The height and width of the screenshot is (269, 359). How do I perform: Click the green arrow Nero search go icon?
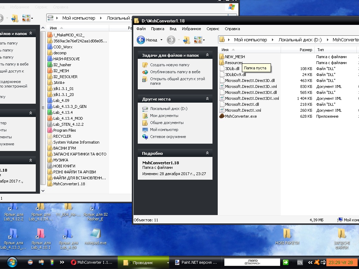286,262
